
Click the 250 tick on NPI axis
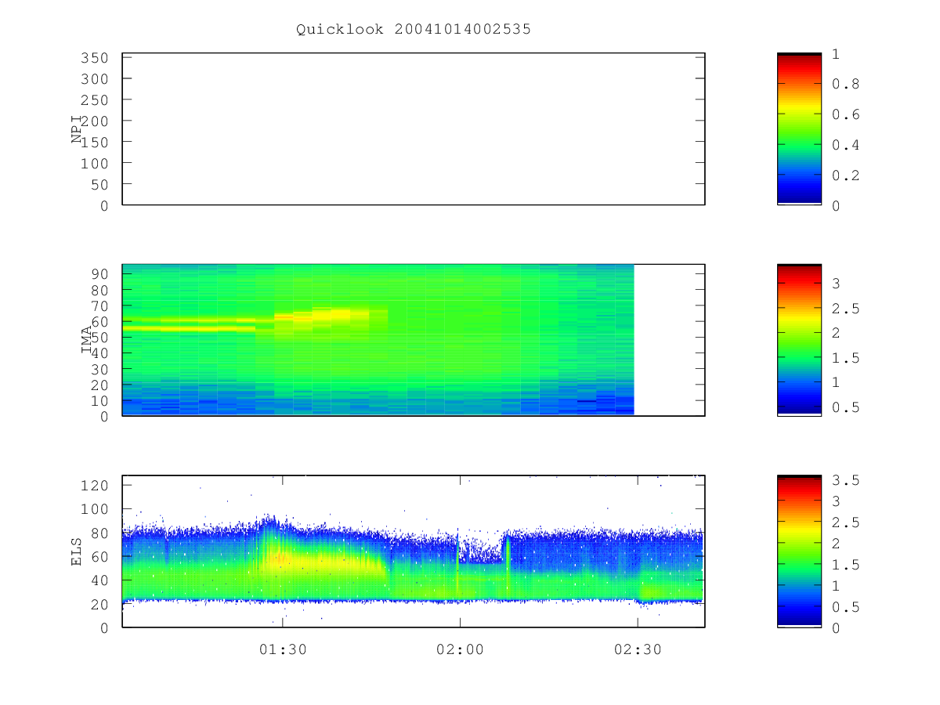click(x=95, y=100)
